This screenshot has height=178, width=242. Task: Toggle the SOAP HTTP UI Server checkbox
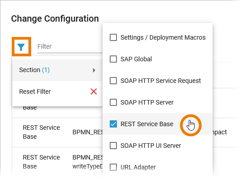tap(113, 146)
